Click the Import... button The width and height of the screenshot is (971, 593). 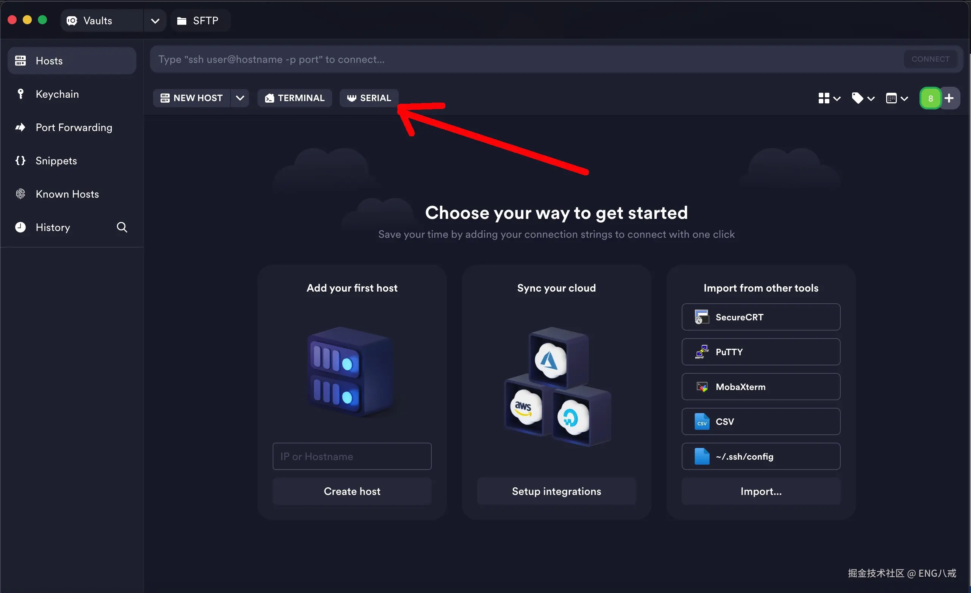[x=761, y=492]
